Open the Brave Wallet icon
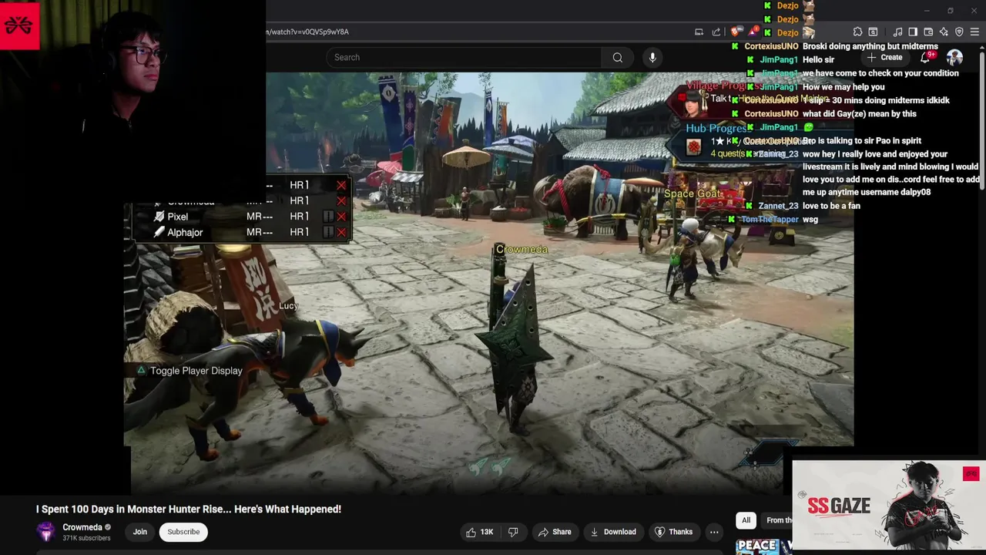Viewport: 986px width, 555px height. (928, 32)
